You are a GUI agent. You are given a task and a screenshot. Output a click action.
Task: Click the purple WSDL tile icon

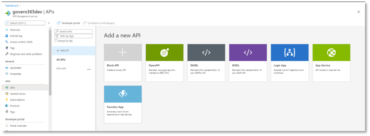[248, 53]
